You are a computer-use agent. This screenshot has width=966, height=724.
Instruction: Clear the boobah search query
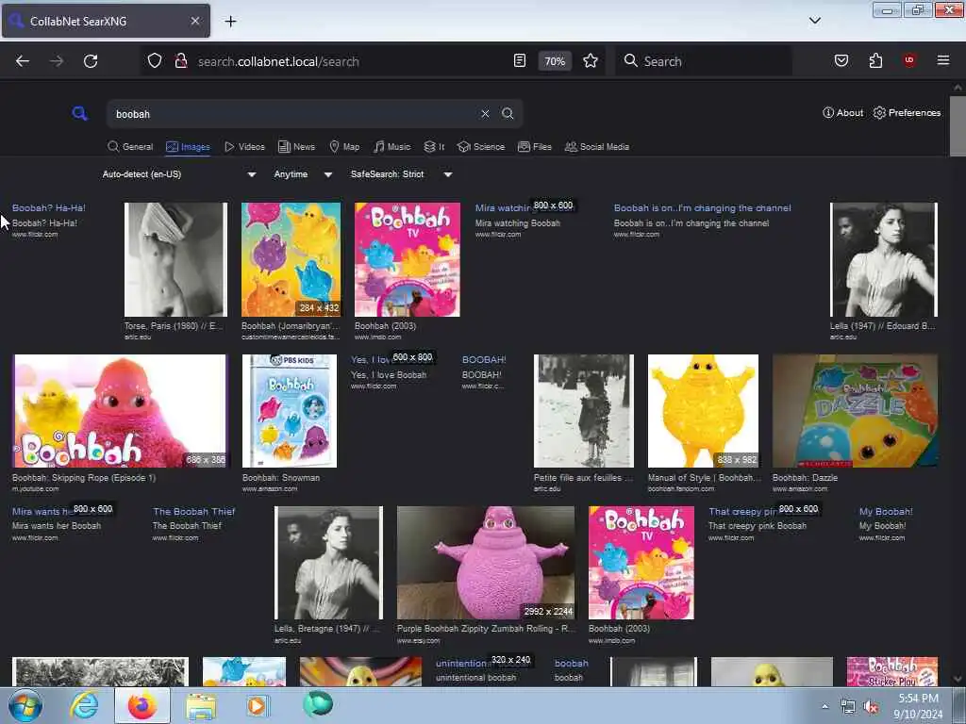485,114
